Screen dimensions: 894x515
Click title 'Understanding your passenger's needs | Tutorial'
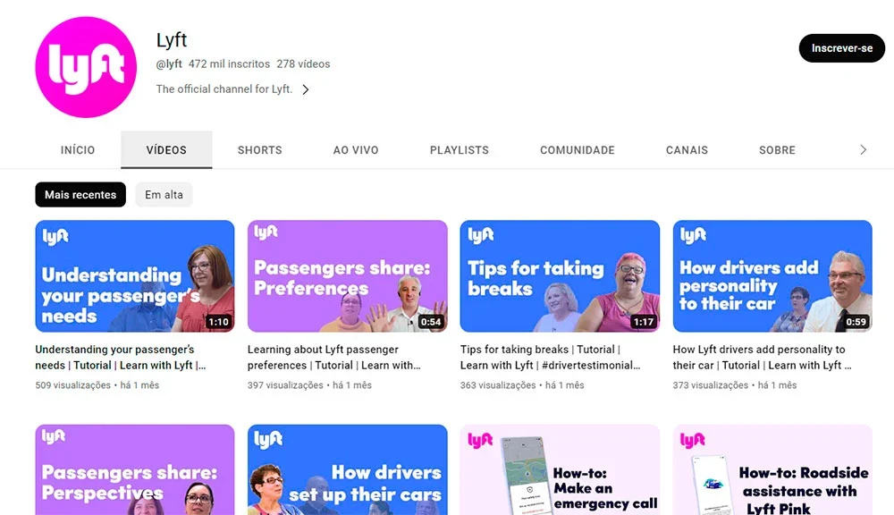(121, 358)
